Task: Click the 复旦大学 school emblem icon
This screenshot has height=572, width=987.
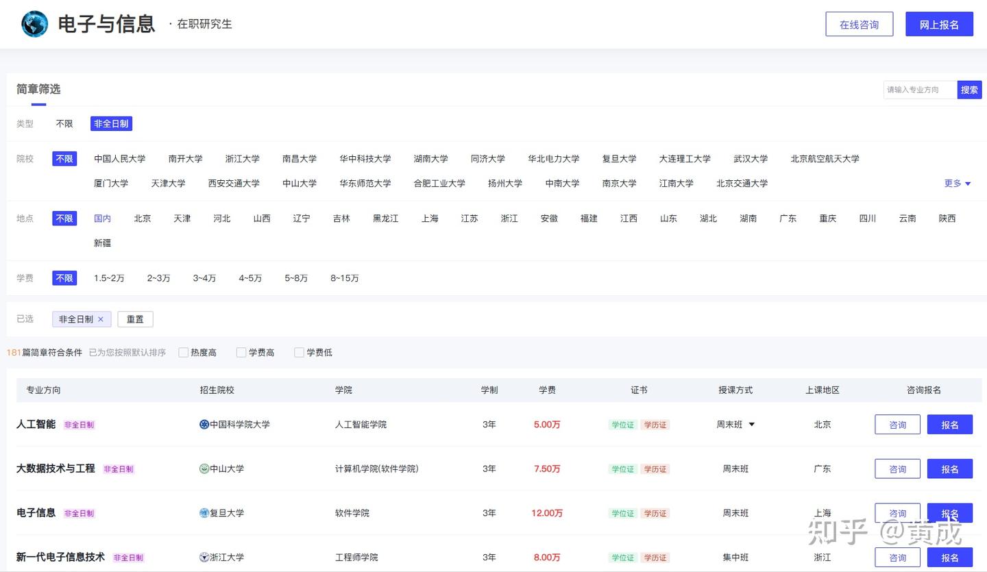Action: click(204, 513)
